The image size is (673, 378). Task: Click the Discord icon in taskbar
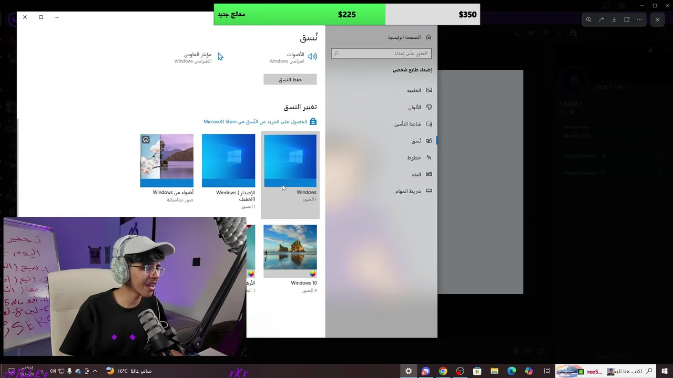425,371
